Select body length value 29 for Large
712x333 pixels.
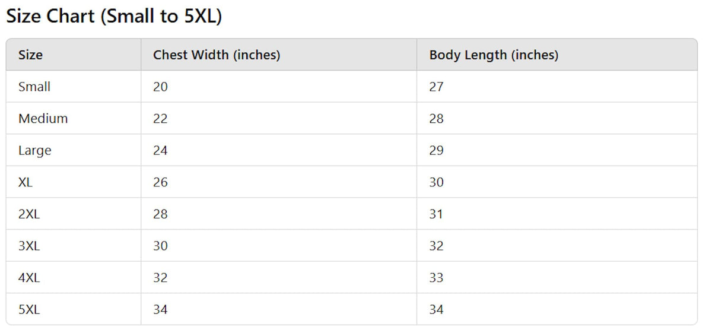coord(436,151)
